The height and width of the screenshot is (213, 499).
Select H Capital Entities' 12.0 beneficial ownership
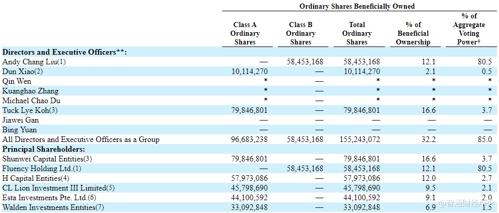click(430, 178)
